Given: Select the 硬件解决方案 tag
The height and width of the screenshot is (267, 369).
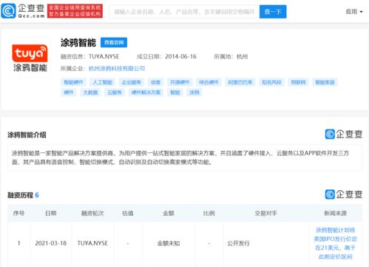Looking at the screenshot, I should (146, 92).
